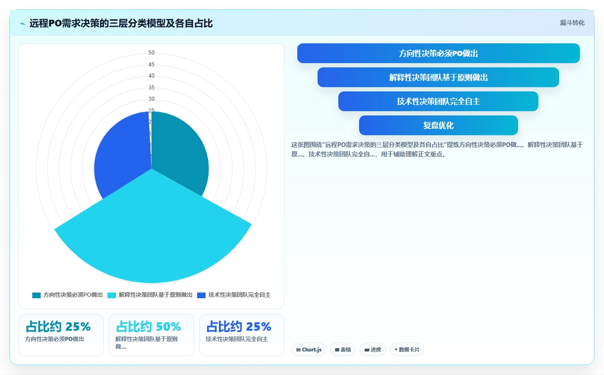This screenshot has width=604, height=375.
Task: Click card caption 技术性决策团队完全自主
Action: 237,339
